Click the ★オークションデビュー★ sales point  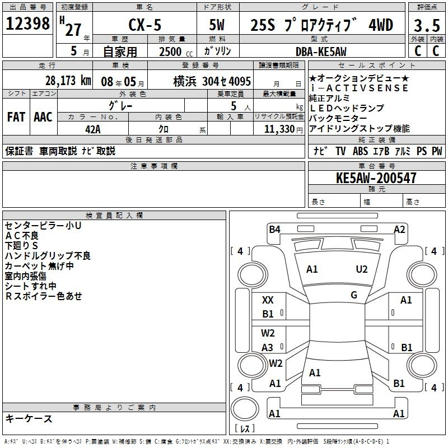[359, 78]
